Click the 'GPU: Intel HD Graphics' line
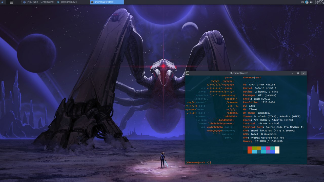This screenshot has height=182, width=324. 260,134
